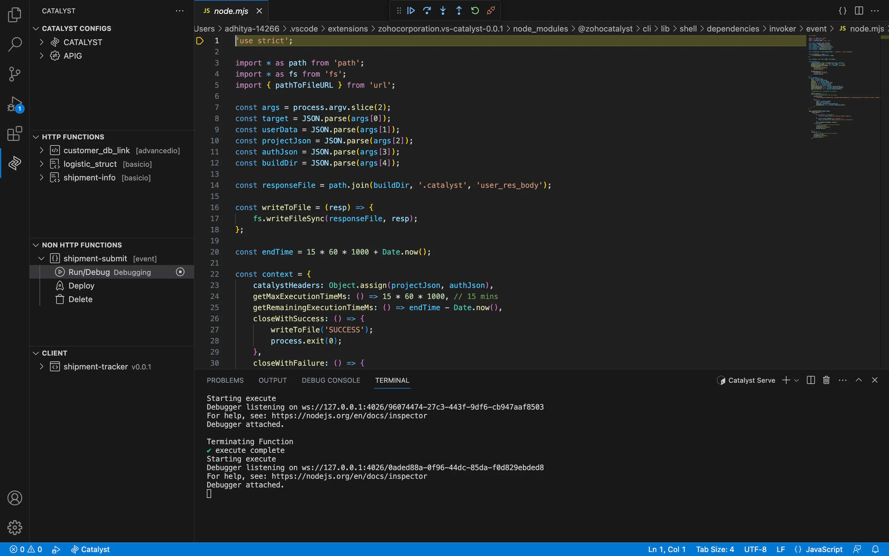Screen dimensions: 889x556
Task: Switch to the DEBUG CONSOLE tab
Action: (x=331, y=380)
